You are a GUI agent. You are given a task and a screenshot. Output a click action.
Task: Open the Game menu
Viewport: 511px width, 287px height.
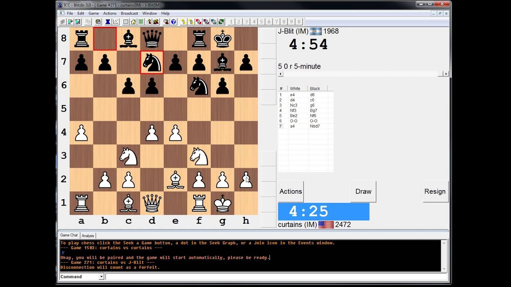pos(94,13)
